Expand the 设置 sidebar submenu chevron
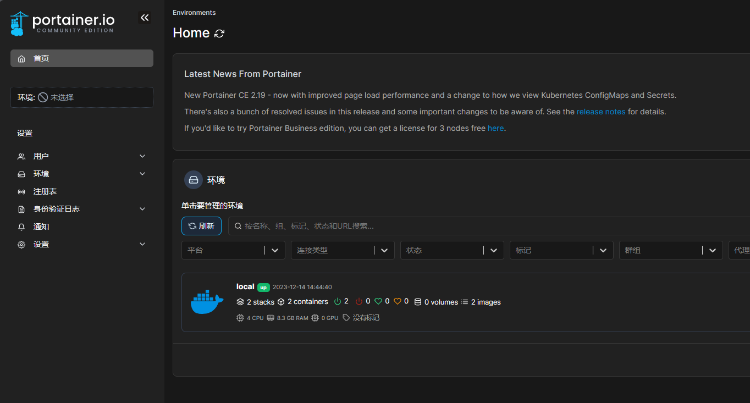The width and height of the screenshot is (750, 403). click(x=142, y=244)
